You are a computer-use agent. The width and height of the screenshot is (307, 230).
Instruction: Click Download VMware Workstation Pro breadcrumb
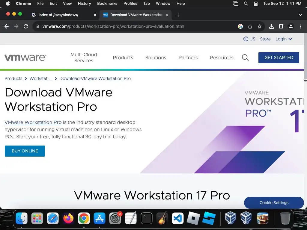[x=95, y=78]
